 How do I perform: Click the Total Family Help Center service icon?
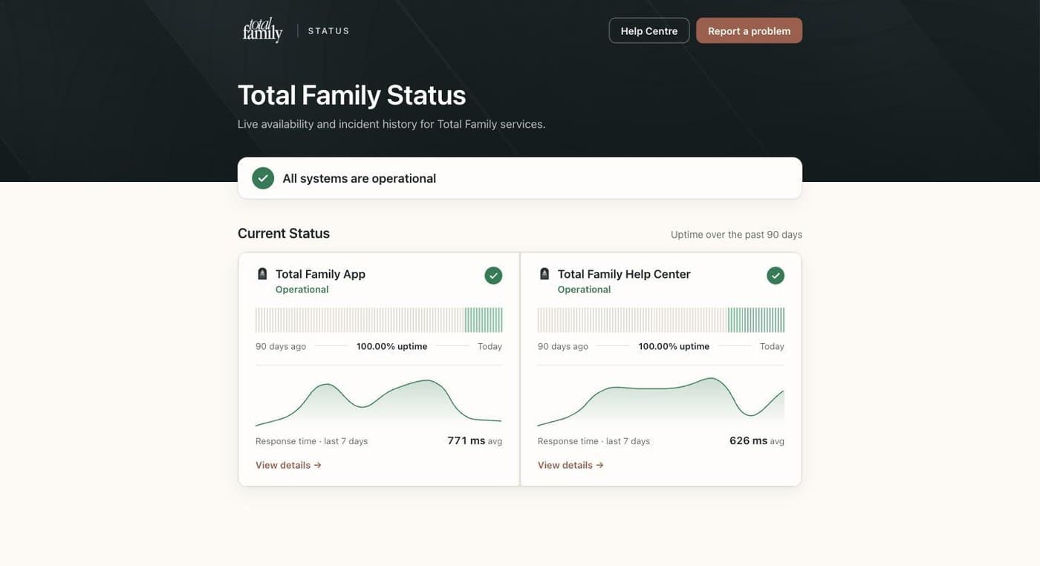pos(545,274)
